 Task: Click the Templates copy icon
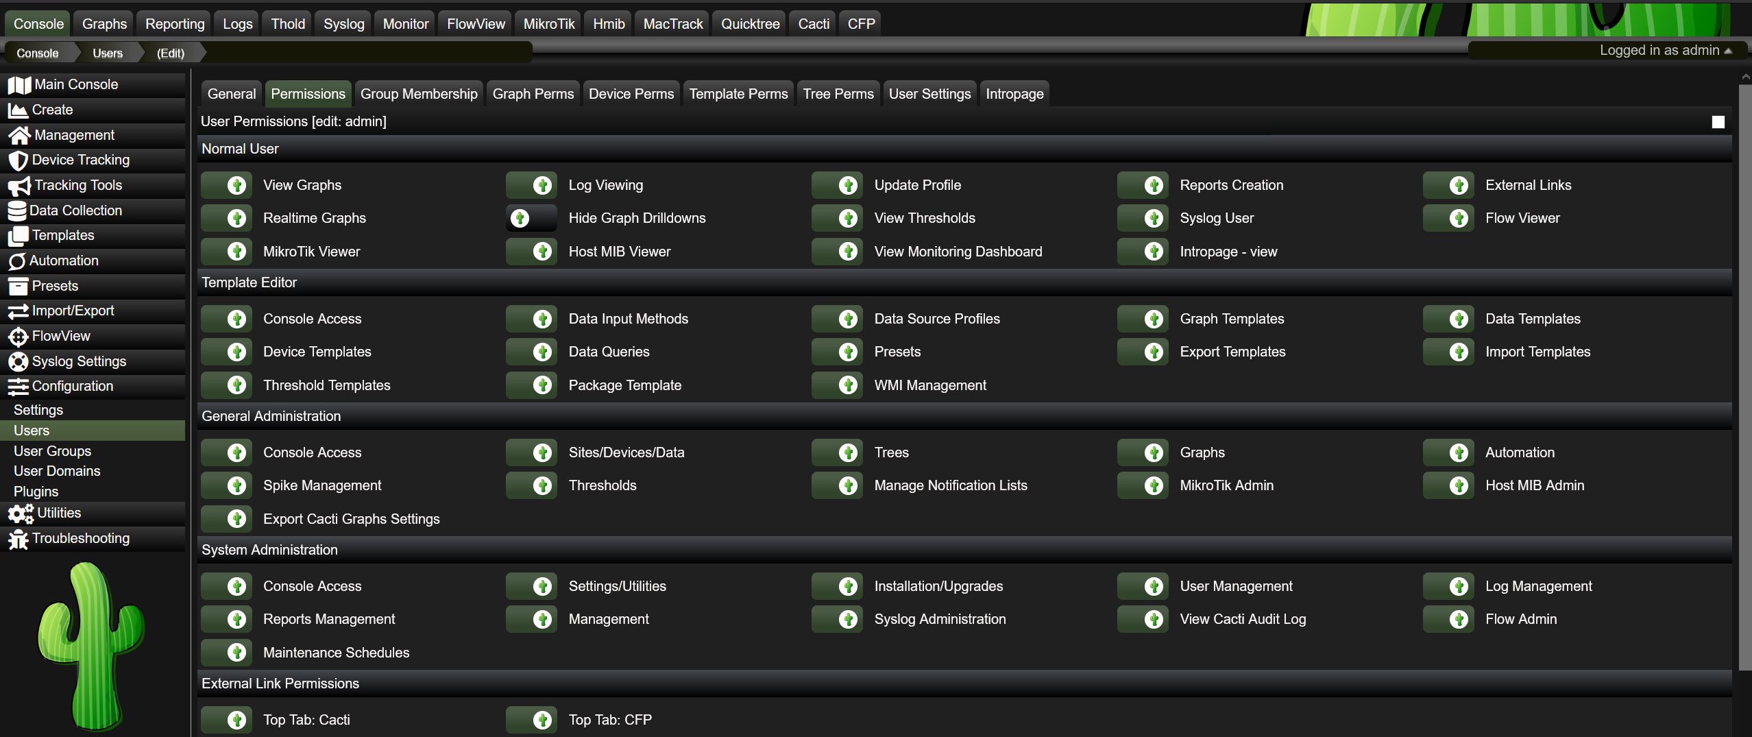click(18, 236)
